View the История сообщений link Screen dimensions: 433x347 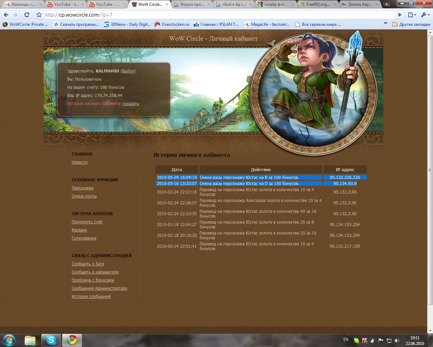point(91,297)
